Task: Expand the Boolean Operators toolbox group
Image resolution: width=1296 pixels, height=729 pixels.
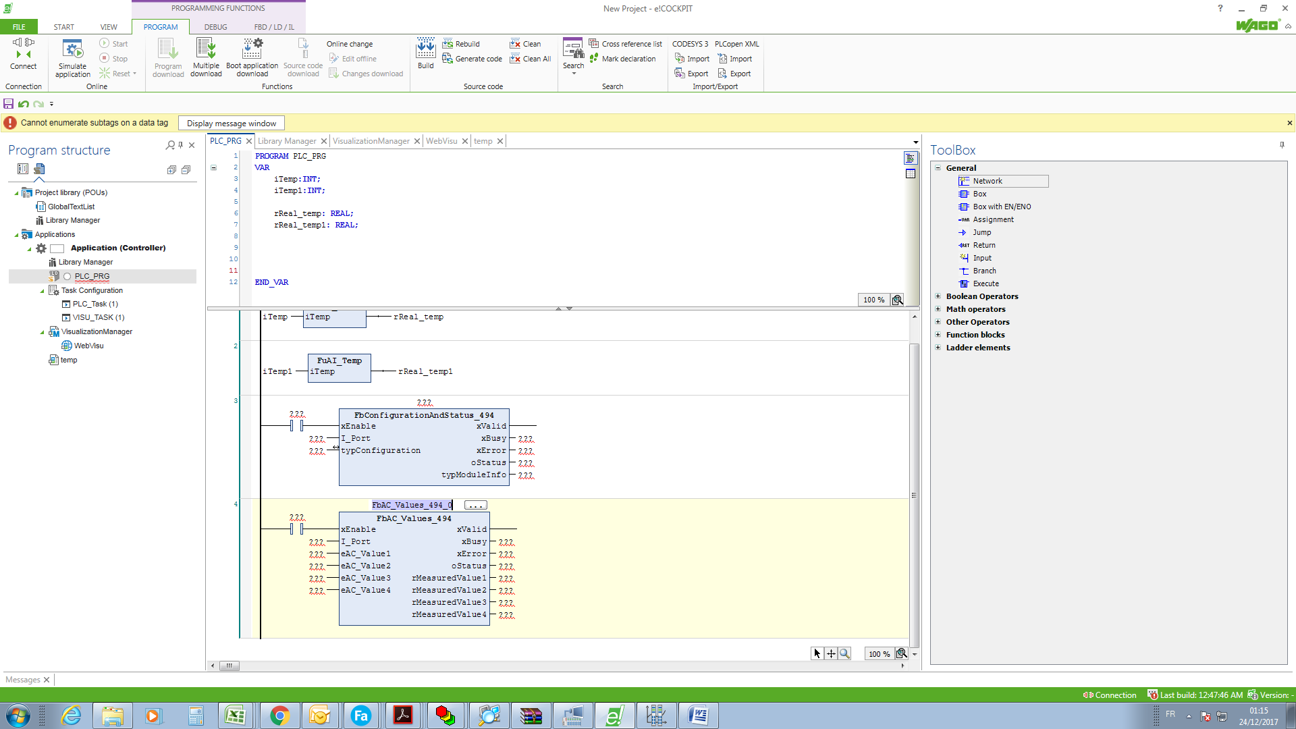Action: (938, 296)
